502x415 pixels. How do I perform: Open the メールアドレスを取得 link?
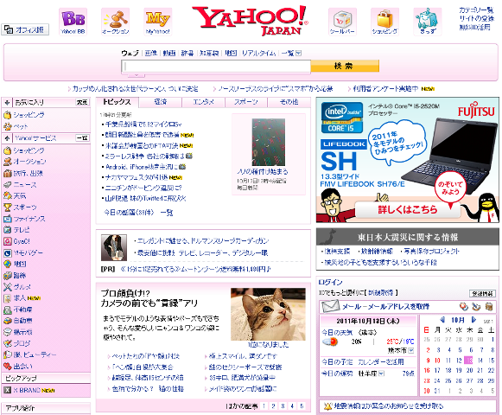(398, 307)
